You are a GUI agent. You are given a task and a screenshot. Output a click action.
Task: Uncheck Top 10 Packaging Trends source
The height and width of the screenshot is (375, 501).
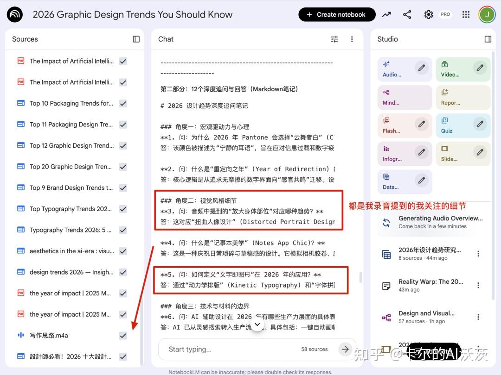pyautogui.click(x=123, y=104)
